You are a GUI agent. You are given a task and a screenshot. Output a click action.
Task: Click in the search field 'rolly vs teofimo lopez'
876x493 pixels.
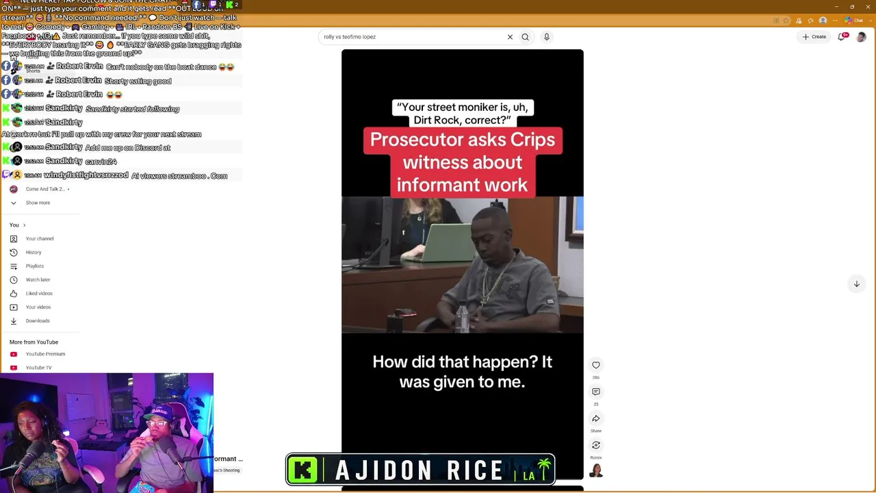coord(411,37)
